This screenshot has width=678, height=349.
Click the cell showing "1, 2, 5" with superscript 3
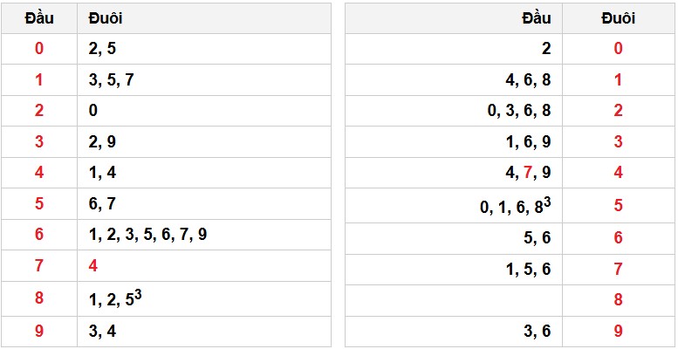(x=114, y=298)
